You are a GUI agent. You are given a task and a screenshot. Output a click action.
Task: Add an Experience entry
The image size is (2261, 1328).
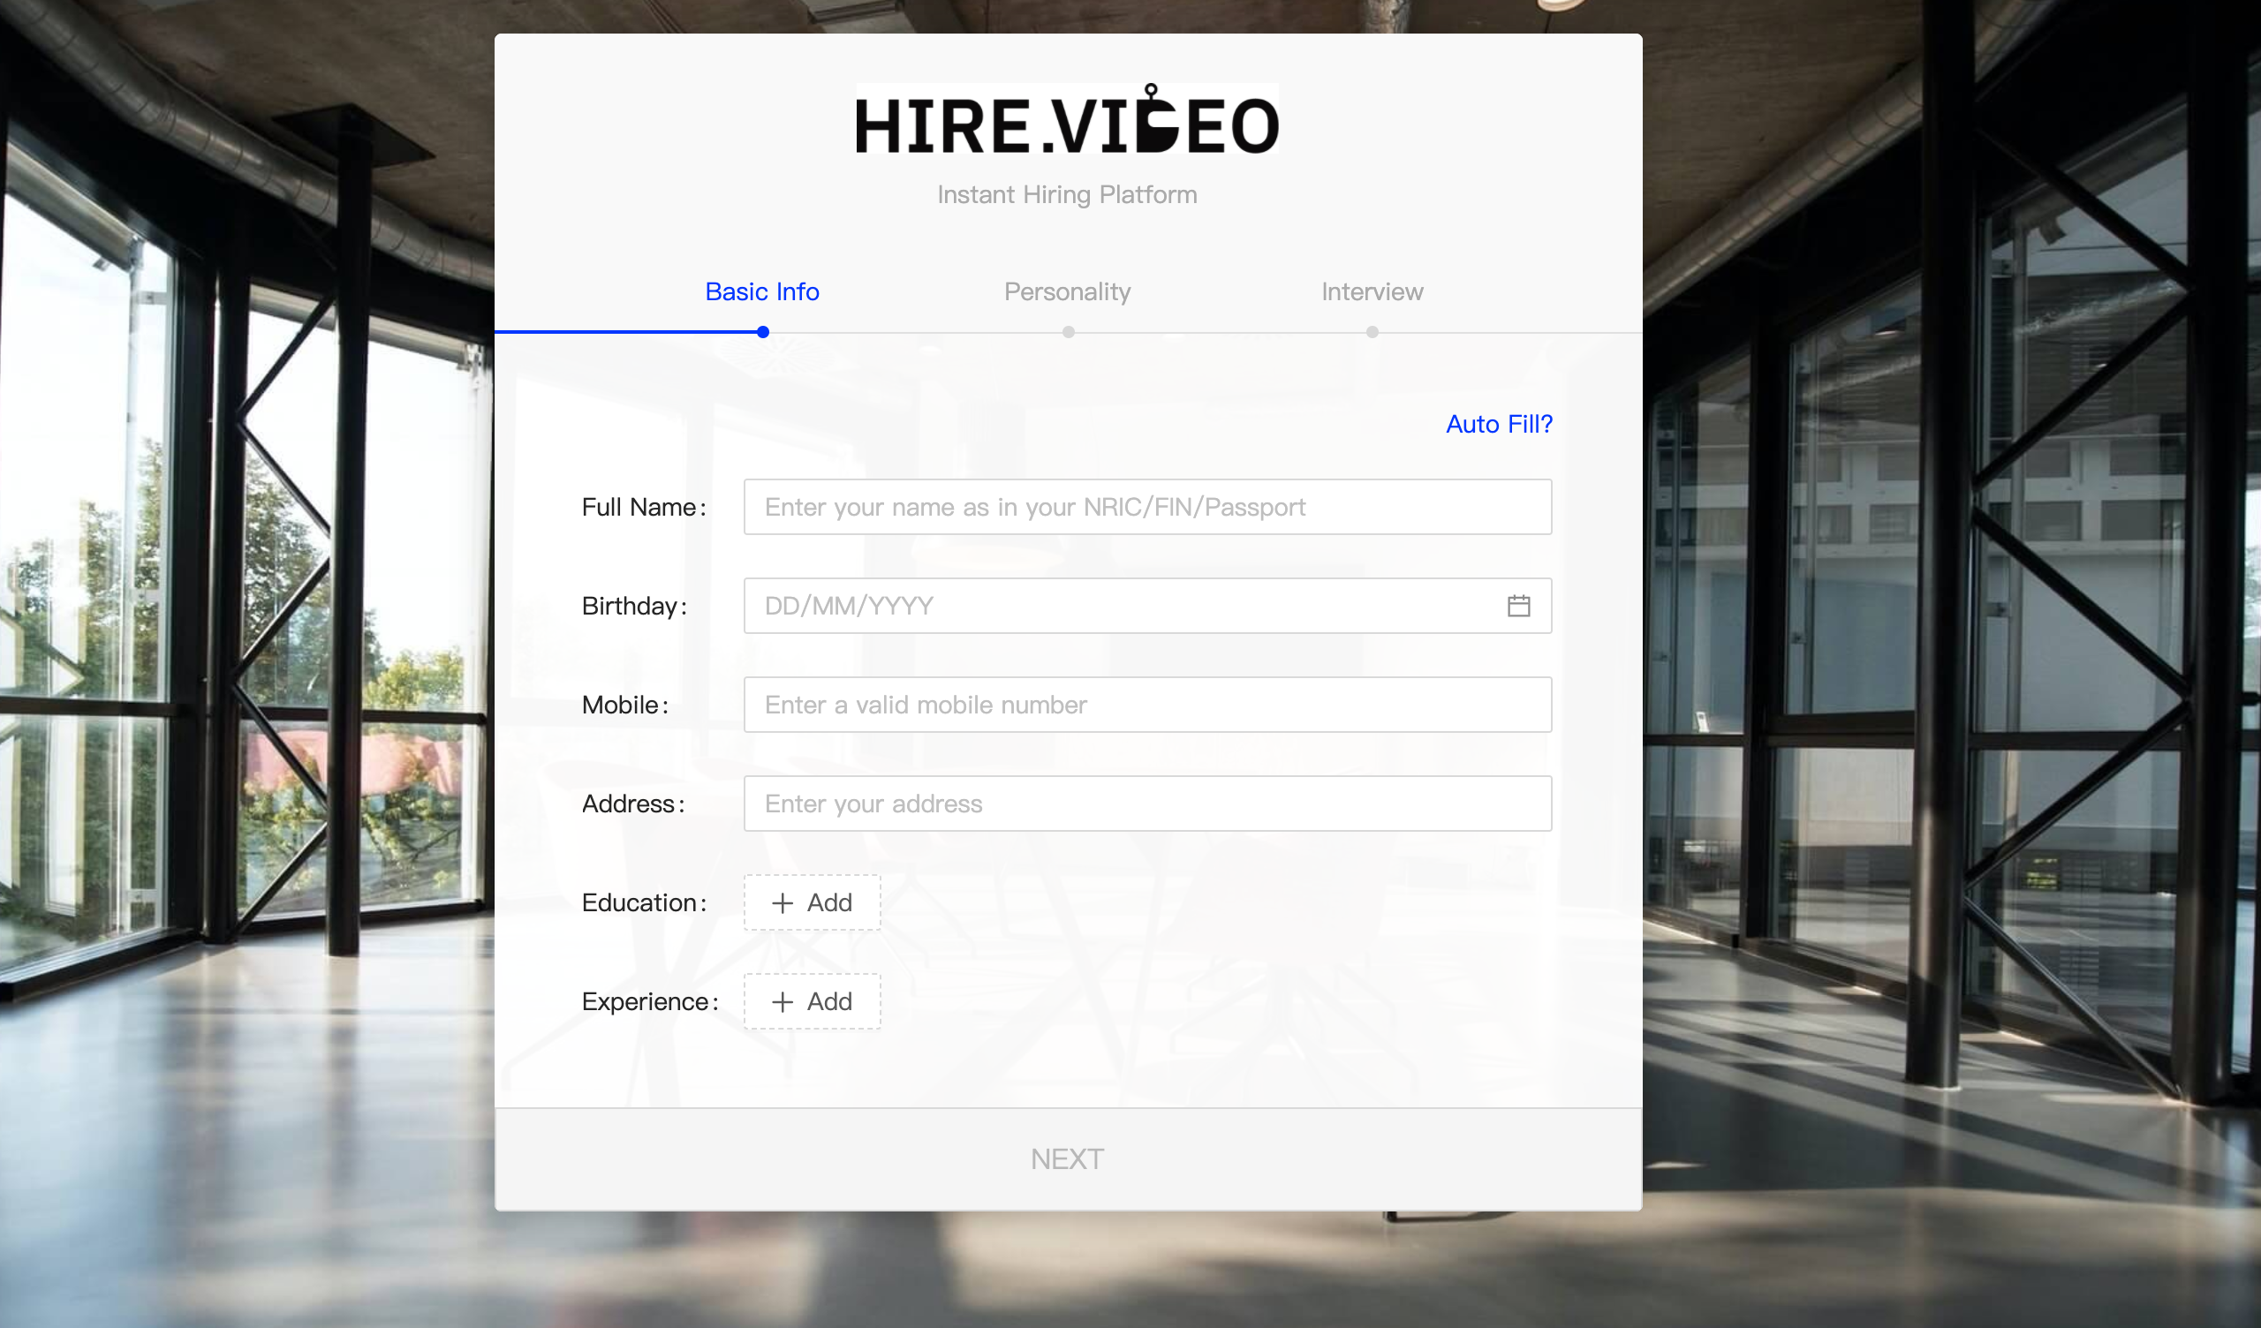point(812,1001)
